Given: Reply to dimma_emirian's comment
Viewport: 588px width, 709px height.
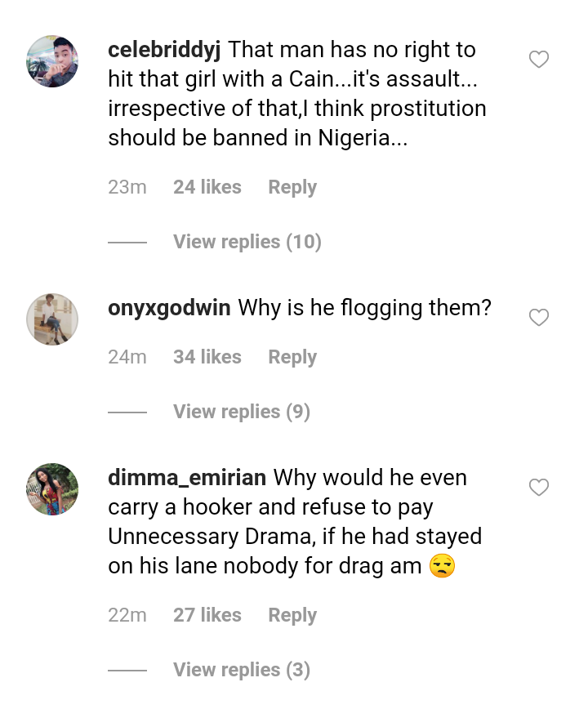Looking at the screenshot, I should coord(292,615).
